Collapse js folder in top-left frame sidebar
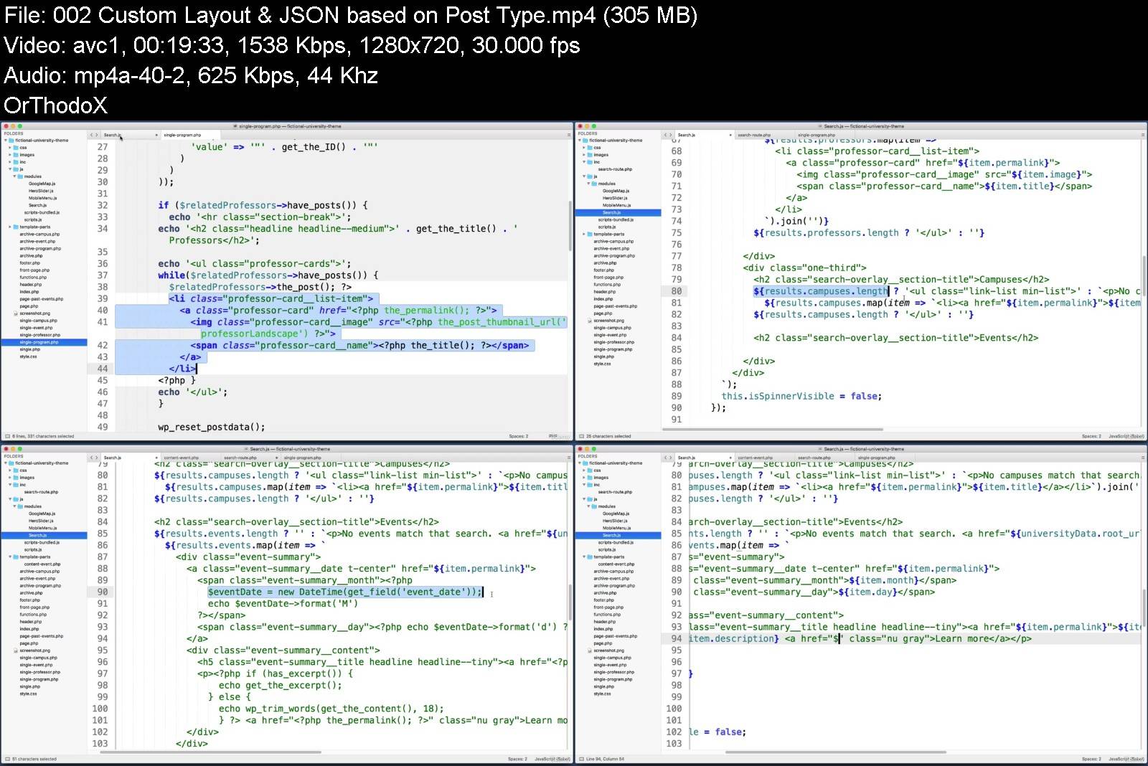Image resolution: width=1148 pixels, height=766 pixels. tap(11, 169)
